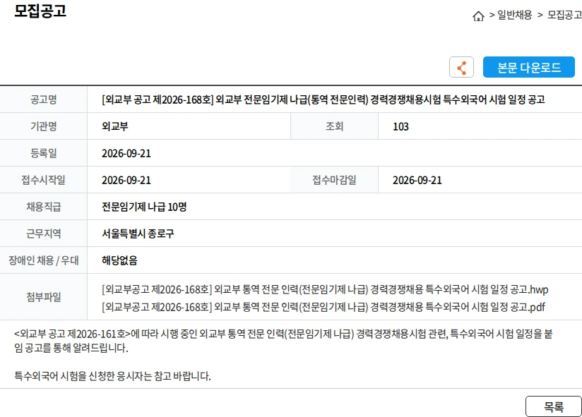Click the 조회 label cell

tap(334, 126)
